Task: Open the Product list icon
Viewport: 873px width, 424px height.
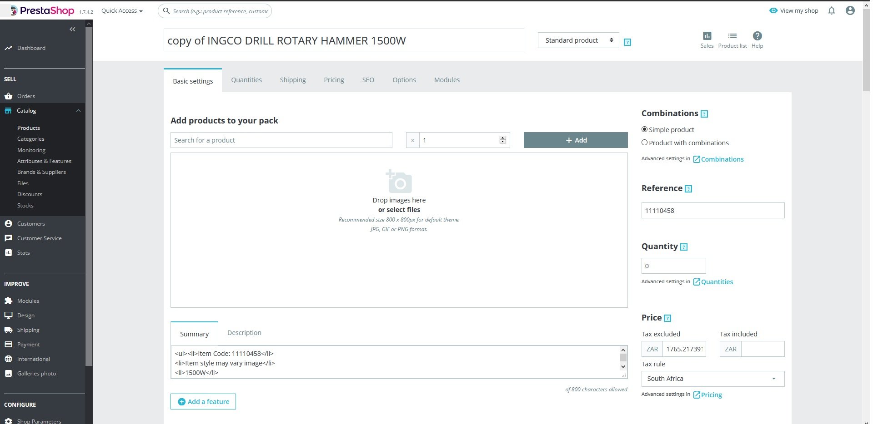Action: 732,36
